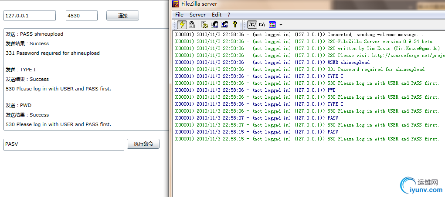Click '发送：PASS shineupload' in client output
The width and height of the screenshot is (445, 197).
pyautogui.click(x=34, y=34)
